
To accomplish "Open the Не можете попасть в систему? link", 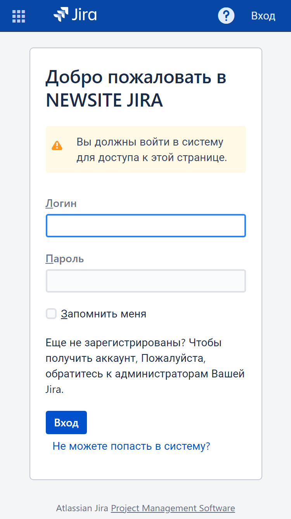I will point(131,446).
